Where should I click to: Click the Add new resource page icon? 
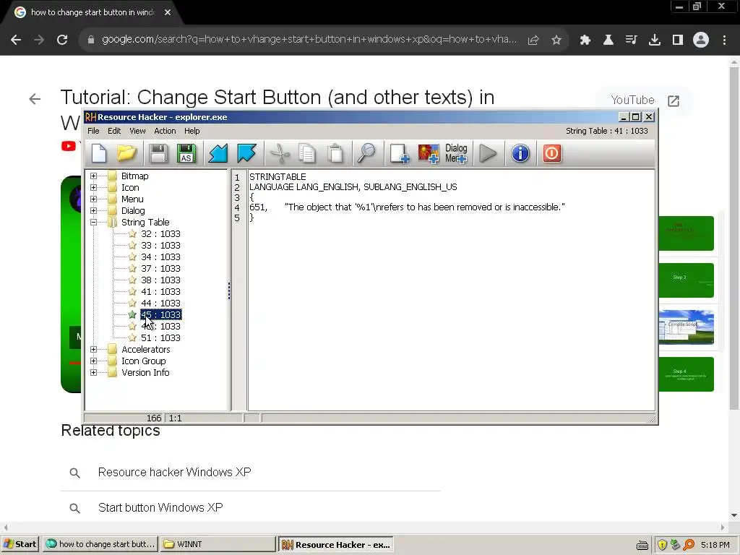point(399,153)
